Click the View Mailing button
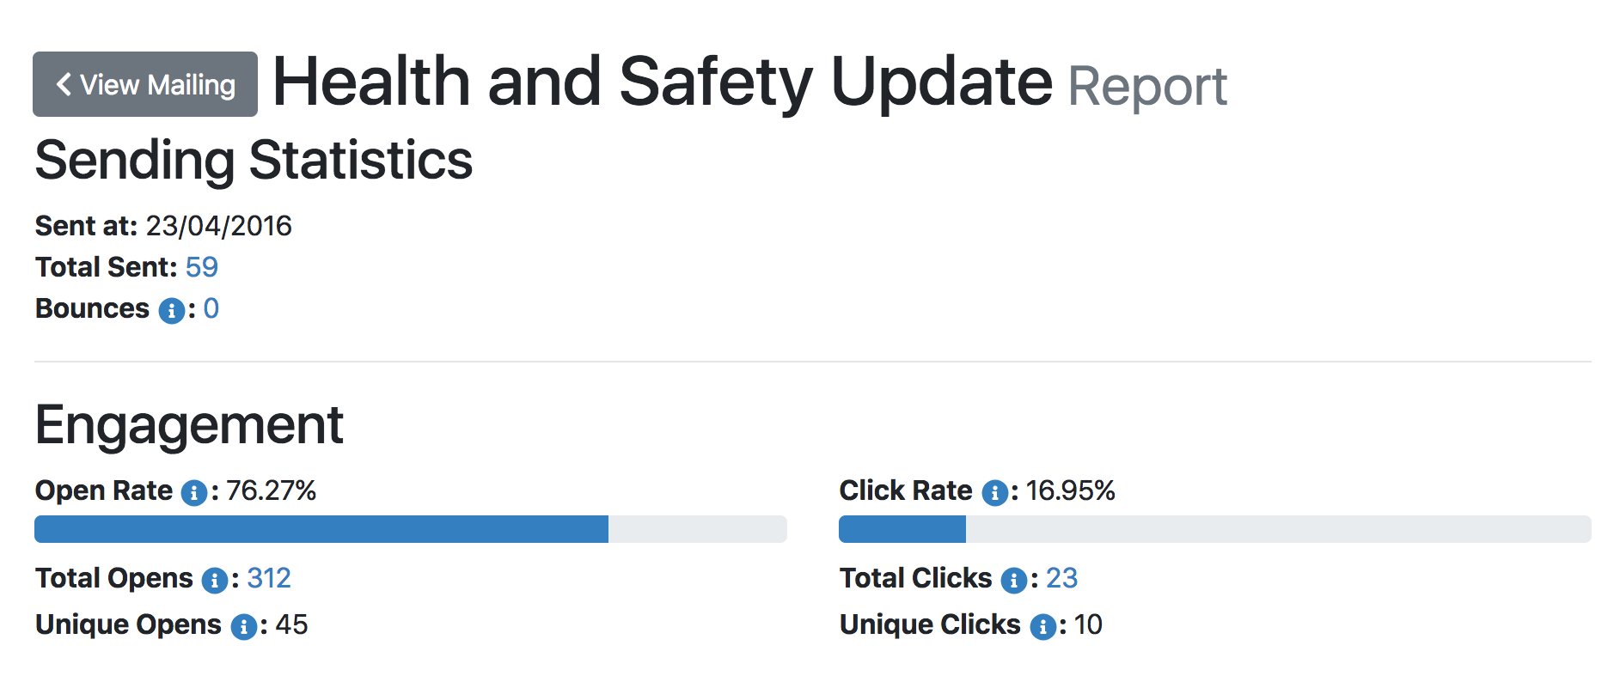The image size is (1614, 682). 144,83
